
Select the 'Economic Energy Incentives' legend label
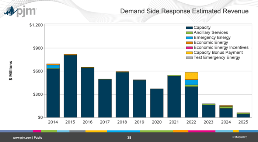pyautogui.click(x=221, y=47)
